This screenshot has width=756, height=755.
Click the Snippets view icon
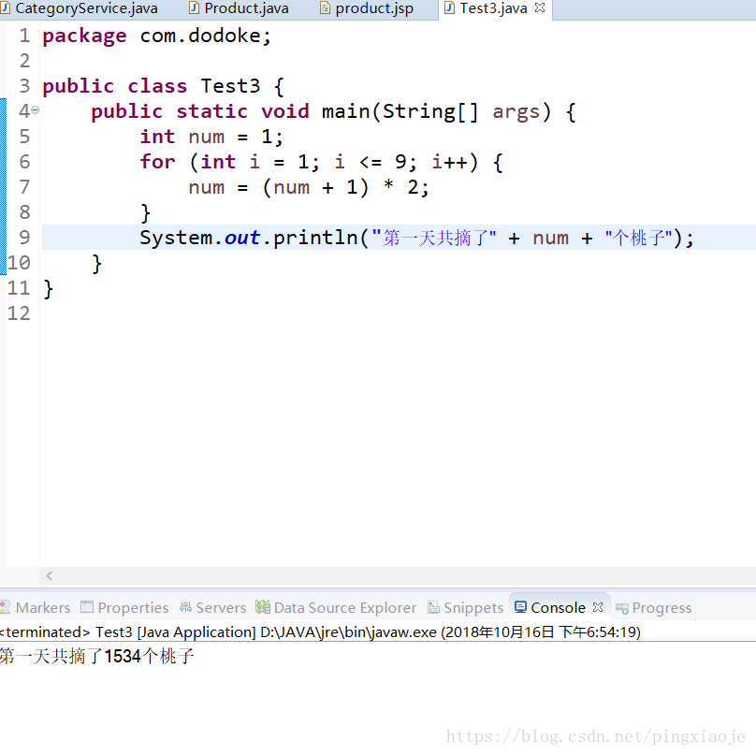click(x=433, y=607)
